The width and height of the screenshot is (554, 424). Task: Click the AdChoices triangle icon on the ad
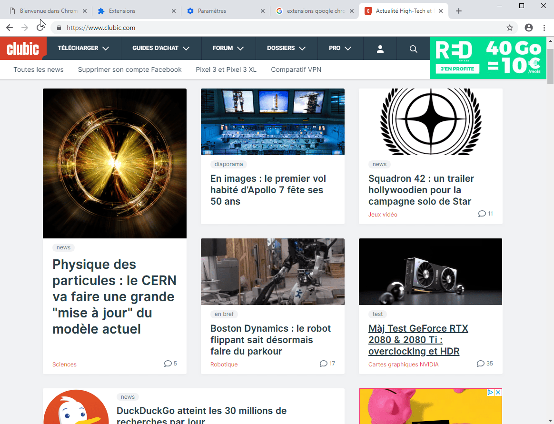[490, 392]
